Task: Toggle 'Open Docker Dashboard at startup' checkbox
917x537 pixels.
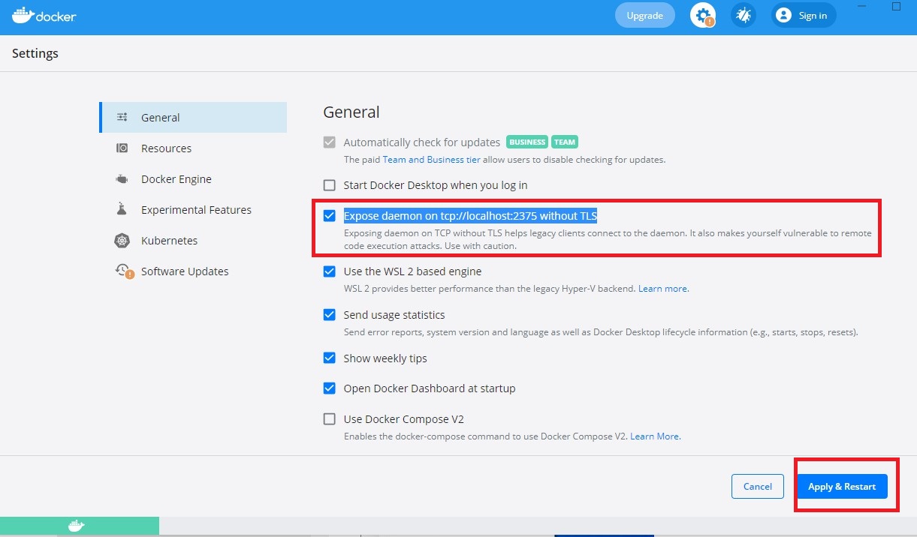Action: click(329, 388)
